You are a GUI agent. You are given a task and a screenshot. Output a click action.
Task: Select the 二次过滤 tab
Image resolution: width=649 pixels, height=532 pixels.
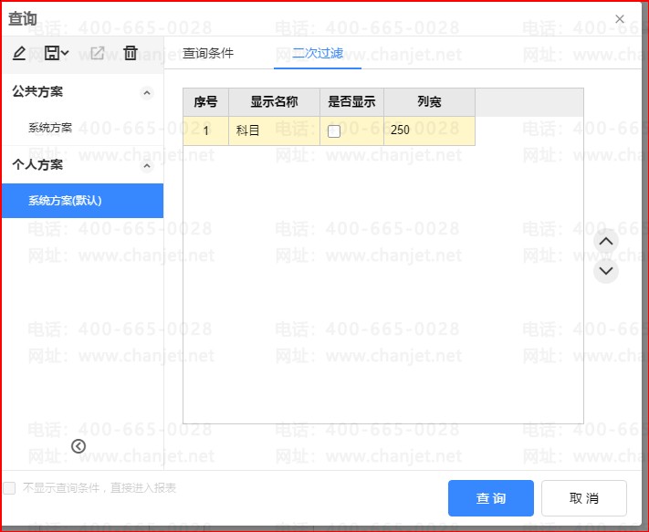pos(318,53)
